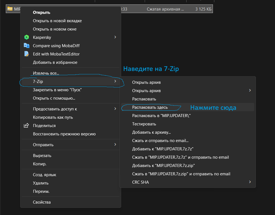Select the zipped folder icon in file row
Viewport: 275px width, 215px height.
[10, 9]
